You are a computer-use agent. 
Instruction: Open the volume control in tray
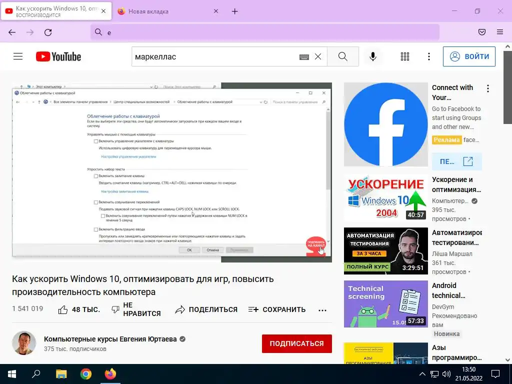(x=446, y=374)
